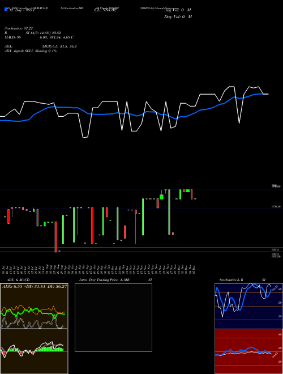This screenshot has width=283, height=374.
Task: Open the MACD histogram mini chart
Action: point(34,351)
